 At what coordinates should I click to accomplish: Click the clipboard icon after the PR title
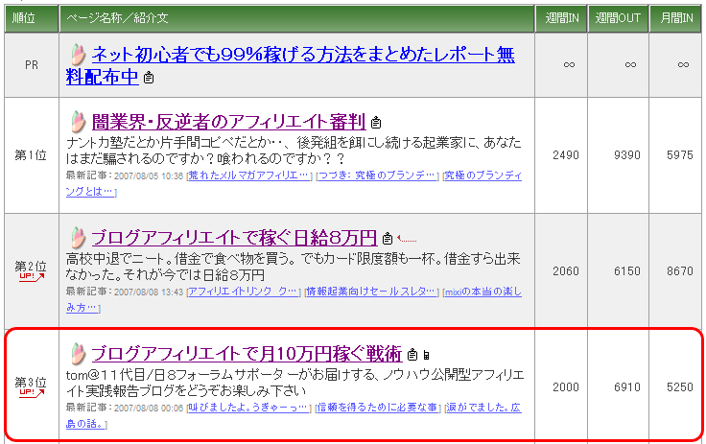click(x=149, y=78)
